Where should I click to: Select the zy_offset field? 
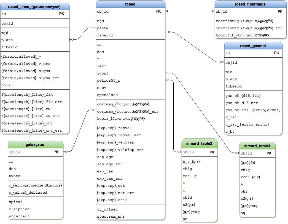pos(107,209)
